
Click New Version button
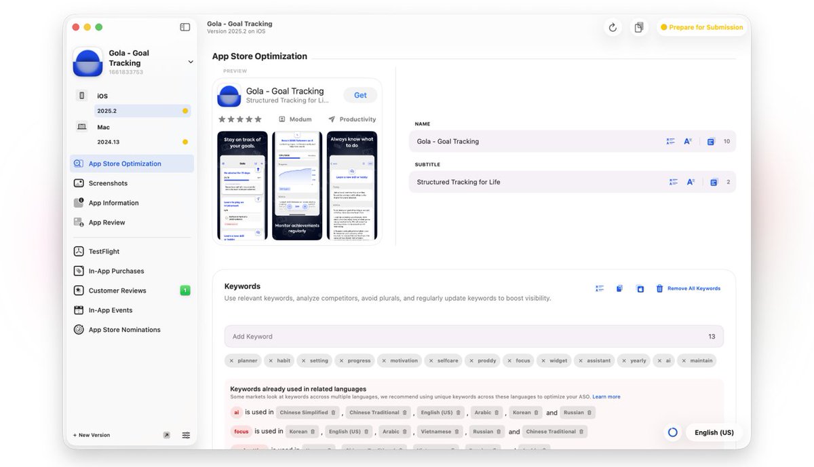(x=92, y=435)
